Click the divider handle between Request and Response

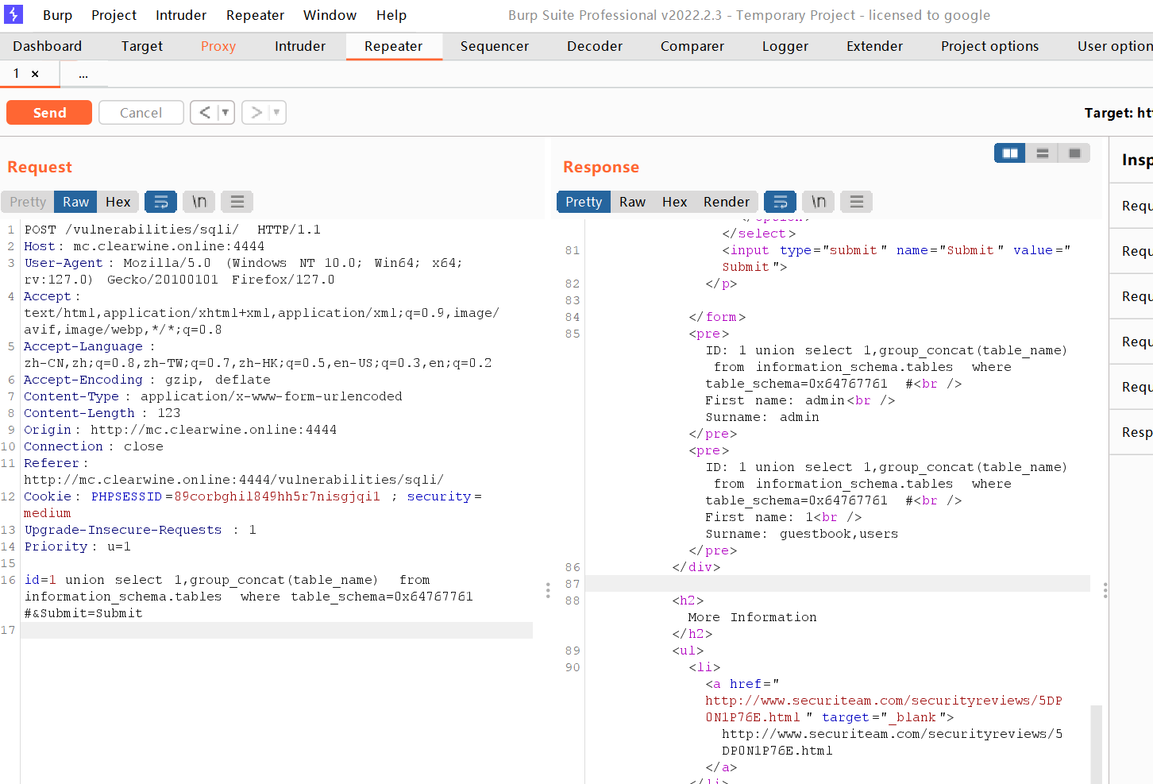(548, 590)
